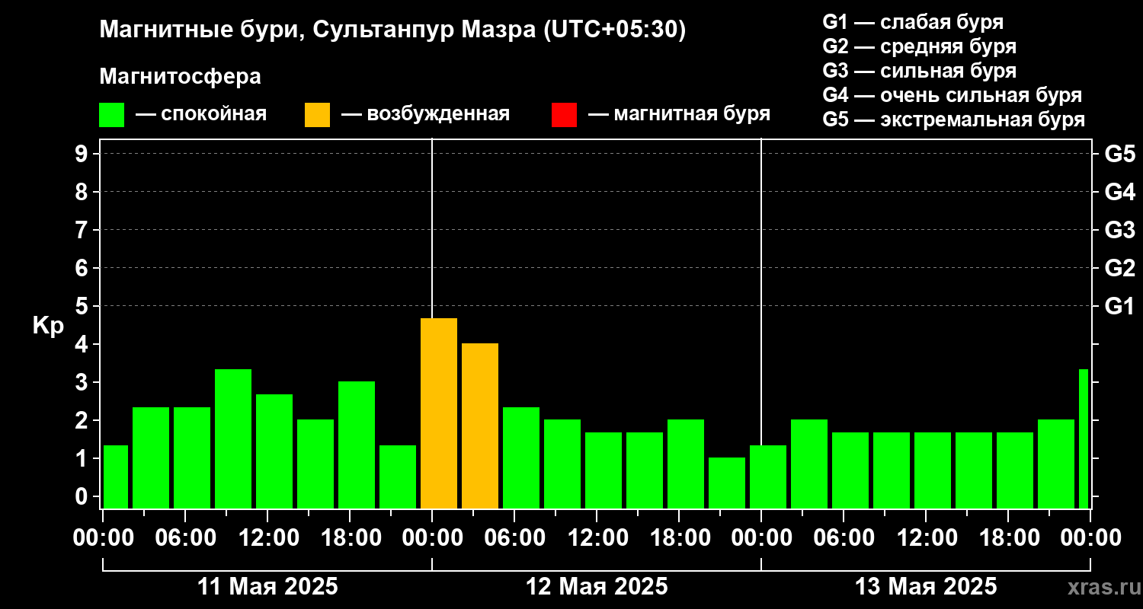The height and width of the screenshot is (609, 1143).
Task: Click the '11 Мая 2025' date label
Action: (x=267, y=587)
